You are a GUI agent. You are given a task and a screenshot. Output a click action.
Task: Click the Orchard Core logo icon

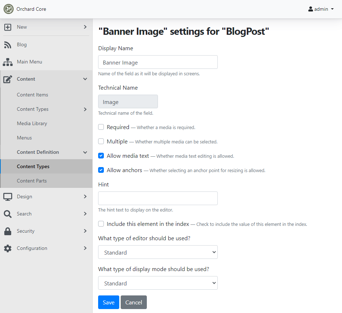point(9,9)
